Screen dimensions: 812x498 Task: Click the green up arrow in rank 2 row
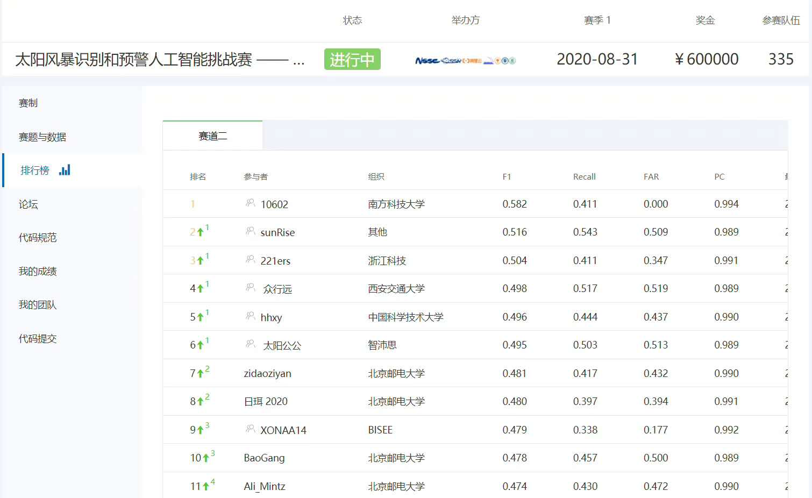click(200, 232)
